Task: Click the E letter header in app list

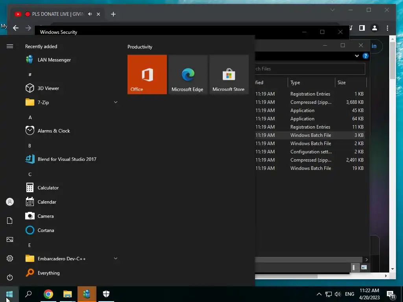Action: (x=30, y=245)
